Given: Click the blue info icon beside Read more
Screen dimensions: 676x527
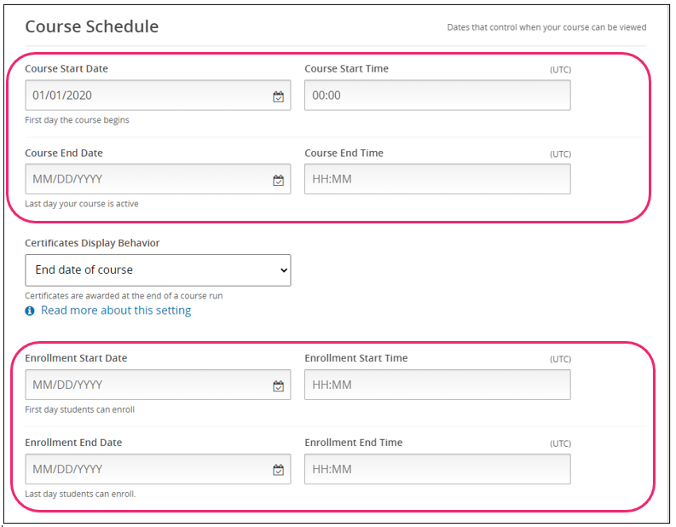Looking at the screenshot, I should coord(31,311).
